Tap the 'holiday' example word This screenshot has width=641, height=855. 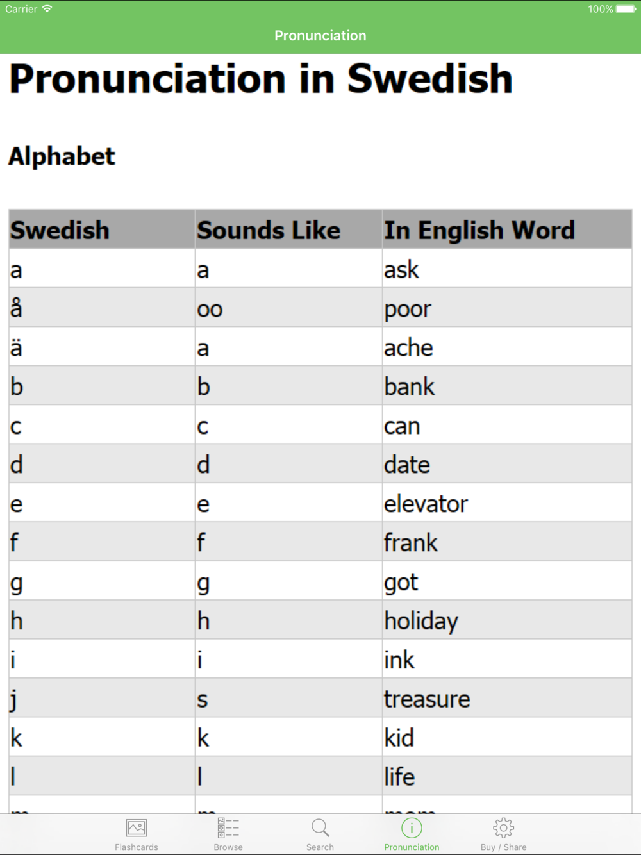coord(421,620)
